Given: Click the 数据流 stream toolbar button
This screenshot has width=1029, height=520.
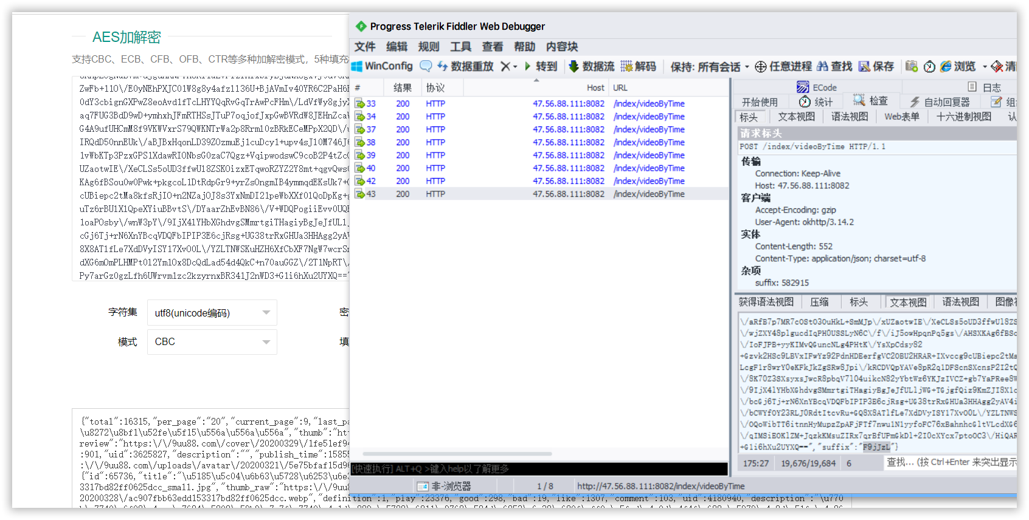Looking at the screenshot, I should point(592,66).
